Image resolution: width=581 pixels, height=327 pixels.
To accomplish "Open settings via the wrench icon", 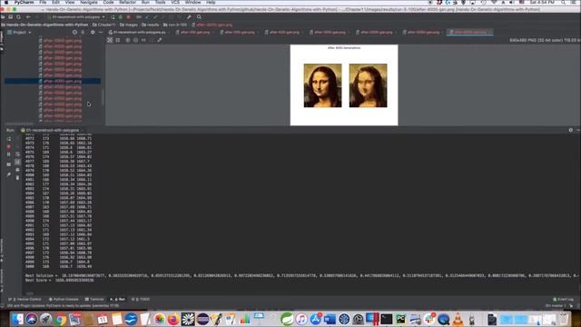I will pos(189,17).
